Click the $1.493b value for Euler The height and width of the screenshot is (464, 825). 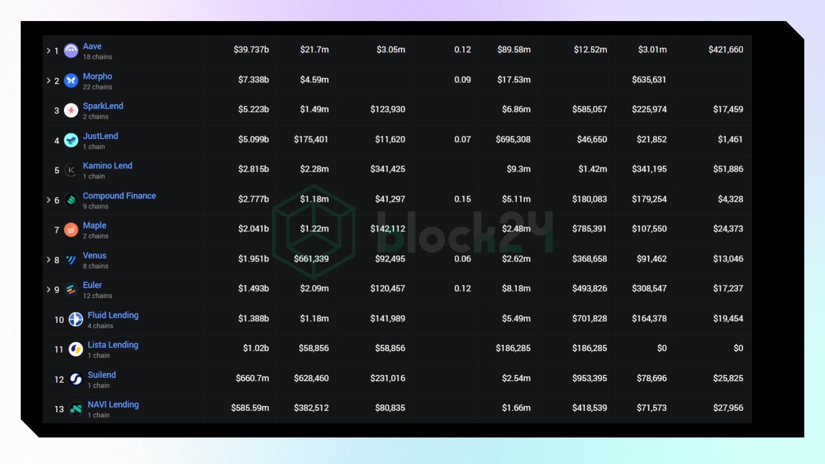(254, 289)
